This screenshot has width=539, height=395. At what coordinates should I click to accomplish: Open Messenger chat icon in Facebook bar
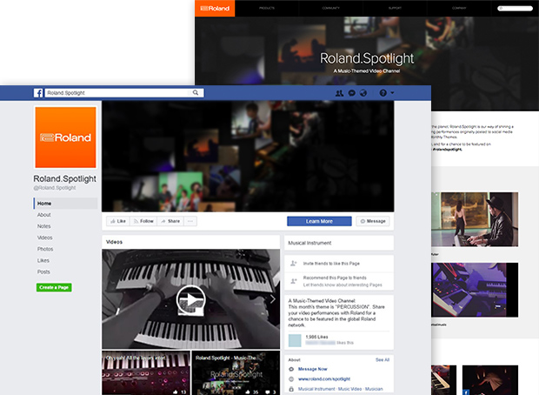pos(352,93)
